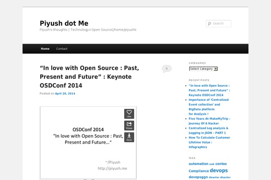
Task: Select the devopsggn tag
Action: [x=198, y=177]
